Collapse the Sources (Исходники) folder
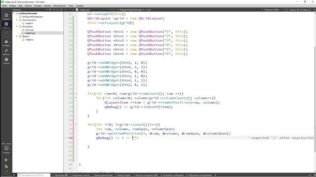The image size is (316, 177). point(17,27)
